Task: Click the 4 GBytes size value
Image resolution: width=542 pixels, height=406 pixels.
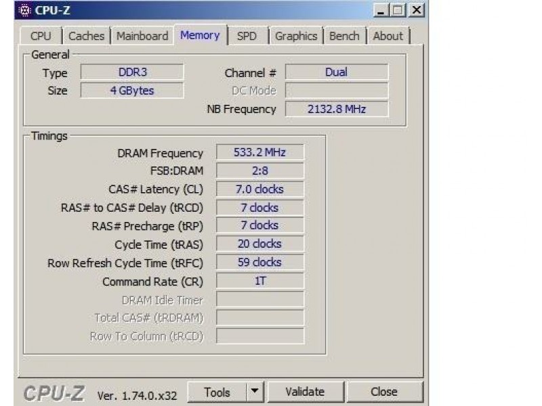Action: 132,91
